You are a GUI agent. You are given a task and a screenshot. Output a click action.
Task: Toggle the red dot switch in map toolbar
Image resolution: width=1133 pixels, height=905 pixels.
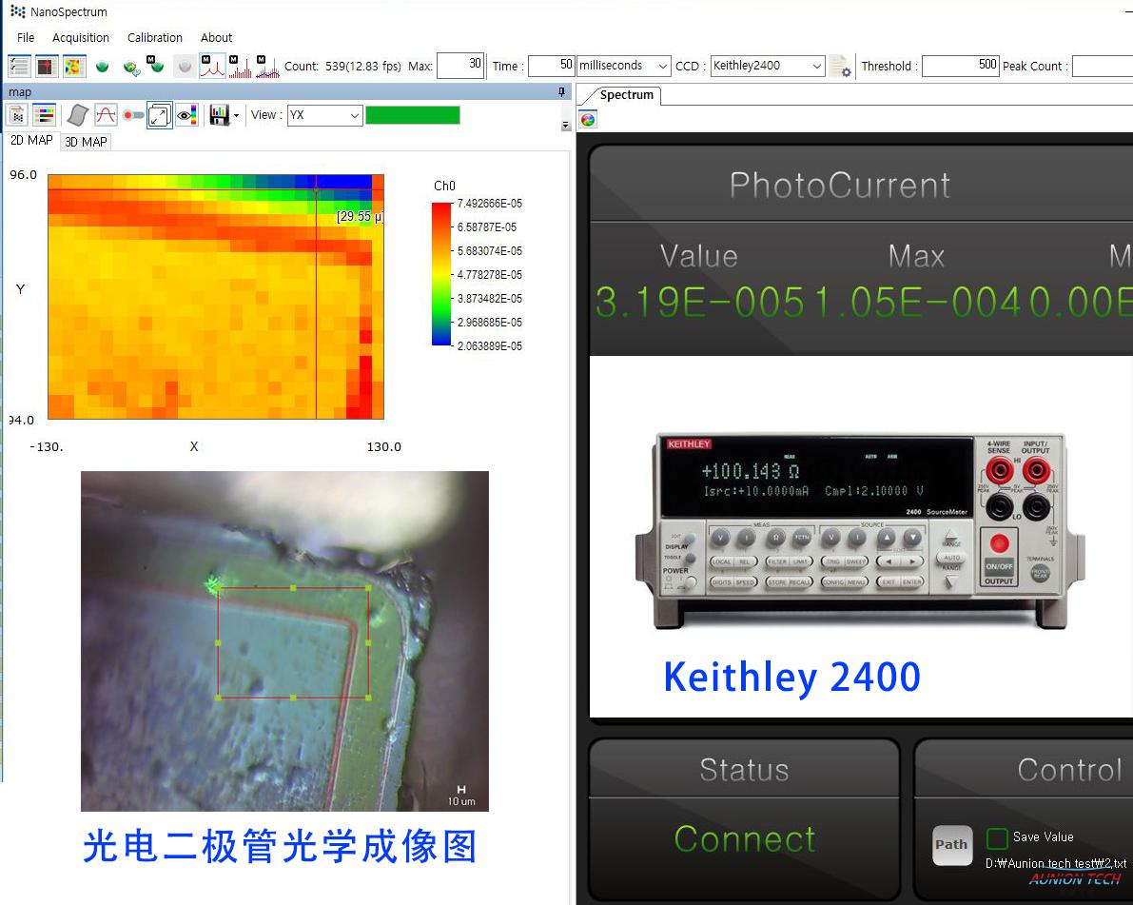133,115
